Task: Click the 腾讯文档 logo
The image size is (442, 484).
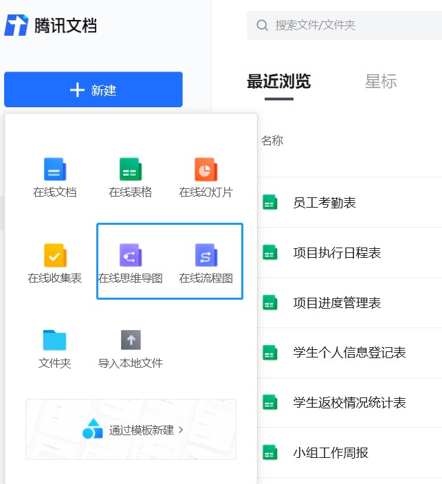Action: 51,25
